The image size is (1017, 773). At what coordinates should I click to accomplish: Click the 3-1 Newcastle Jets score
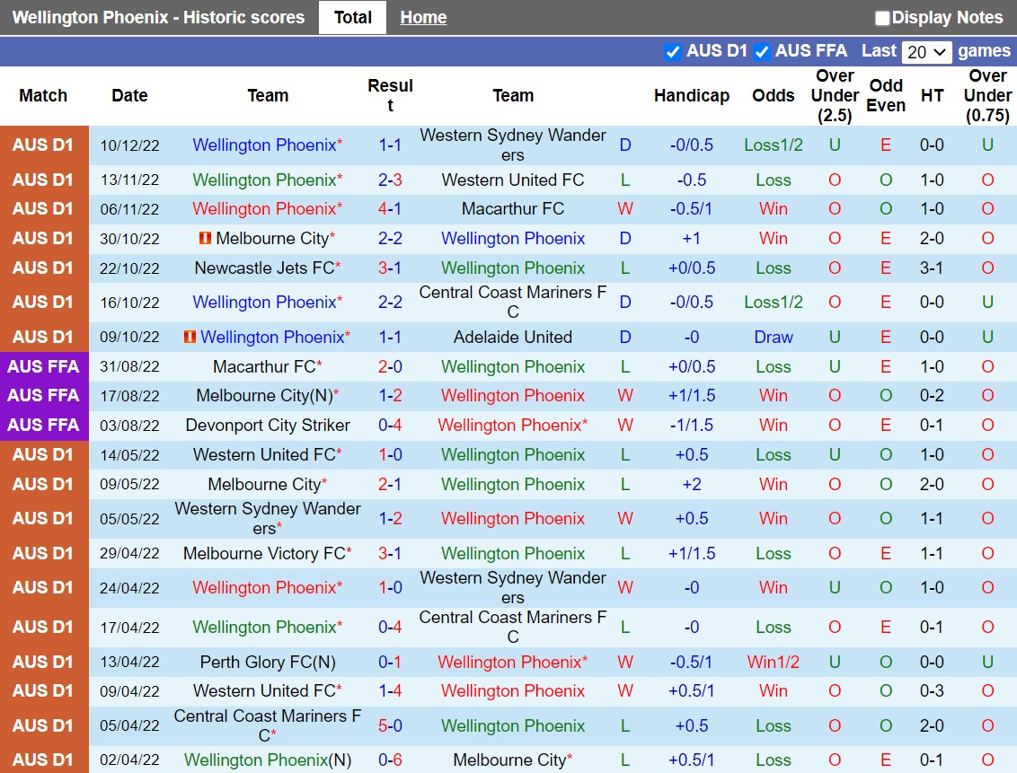pyautogui.click(x=390, y=268)
